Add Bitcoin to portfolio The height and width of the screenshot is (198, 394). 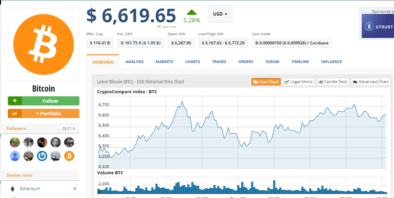coord(50,114)
